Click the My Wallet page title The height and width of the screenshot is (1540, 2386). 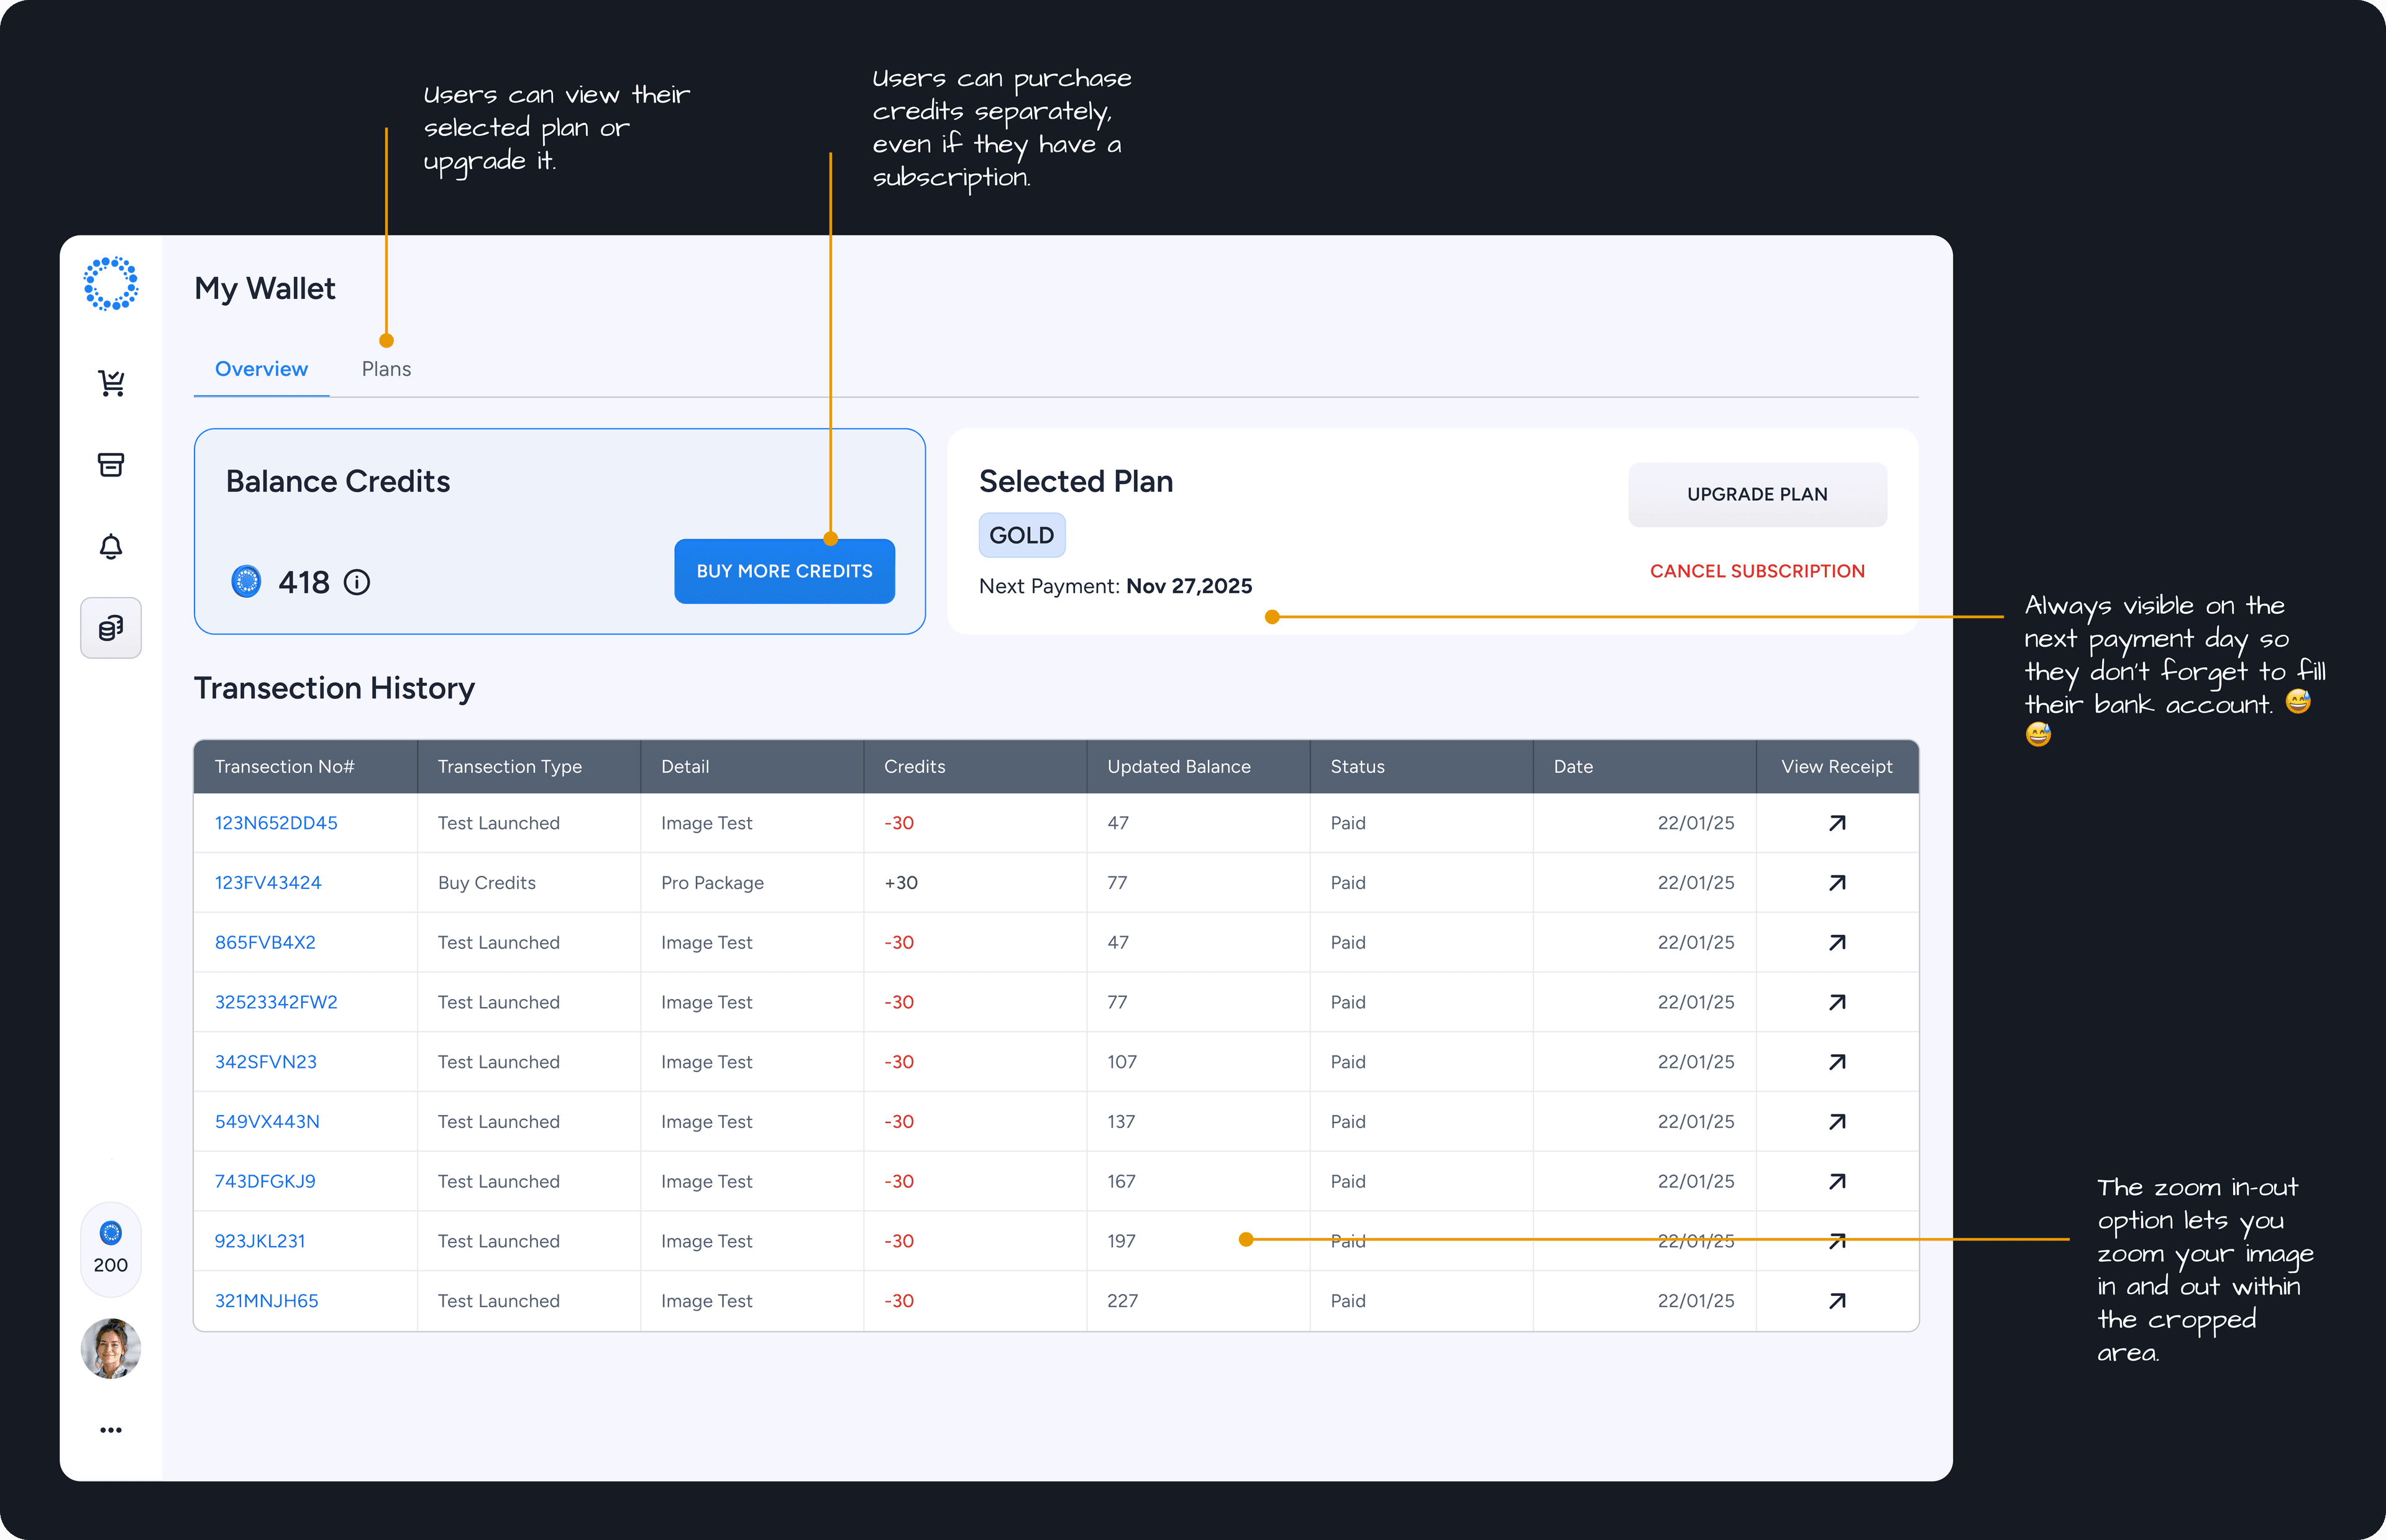tap(264, 289)
